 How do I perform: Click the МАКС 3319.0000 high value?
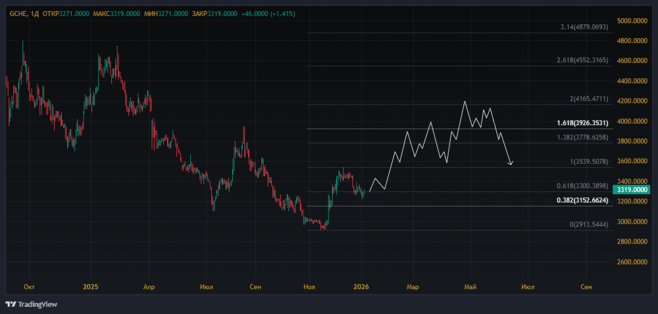(x=116, y=14)
